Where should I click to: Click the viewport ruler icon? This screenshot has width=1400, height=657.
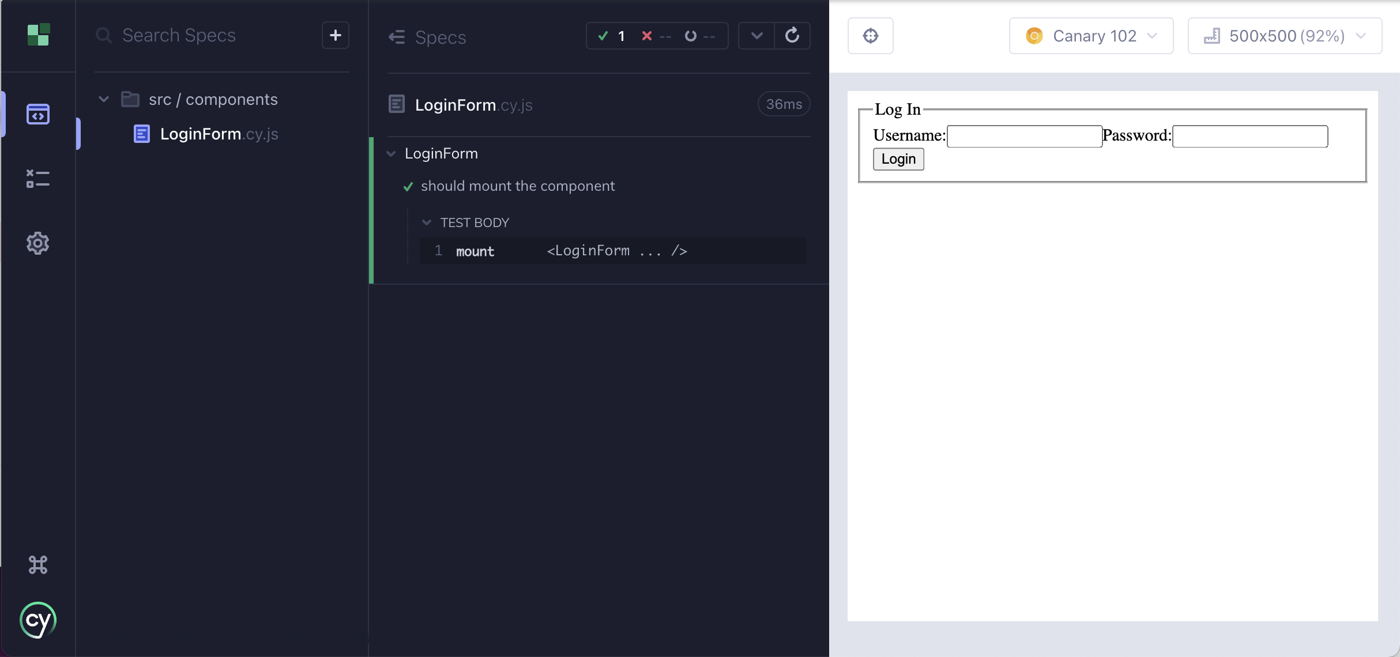pyautogui.click(x=1212, y=36)
